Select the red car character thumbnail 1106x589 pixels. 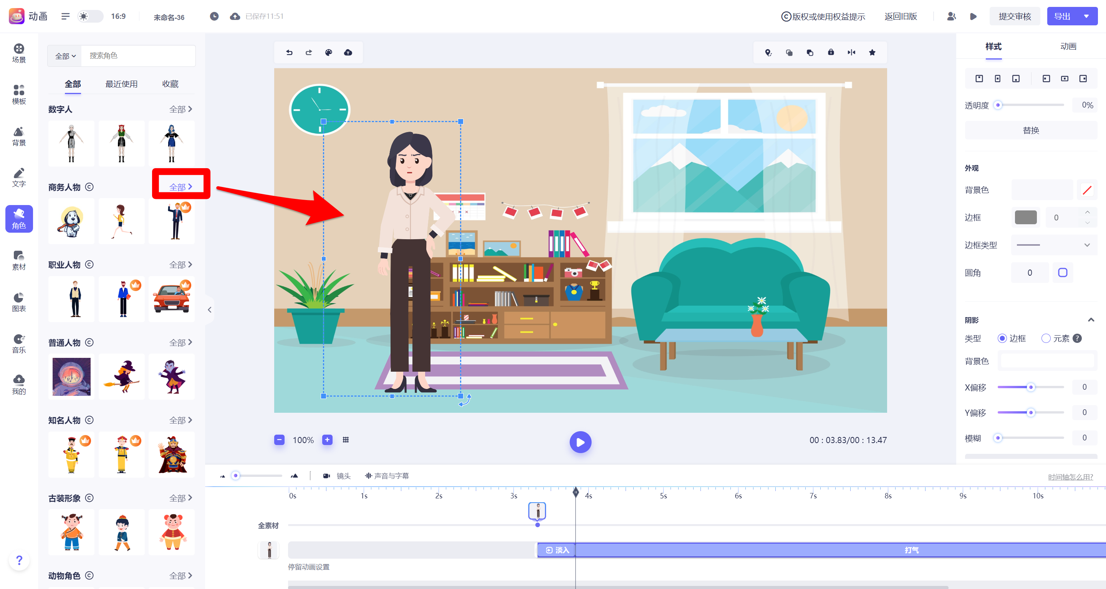[172, 299]
